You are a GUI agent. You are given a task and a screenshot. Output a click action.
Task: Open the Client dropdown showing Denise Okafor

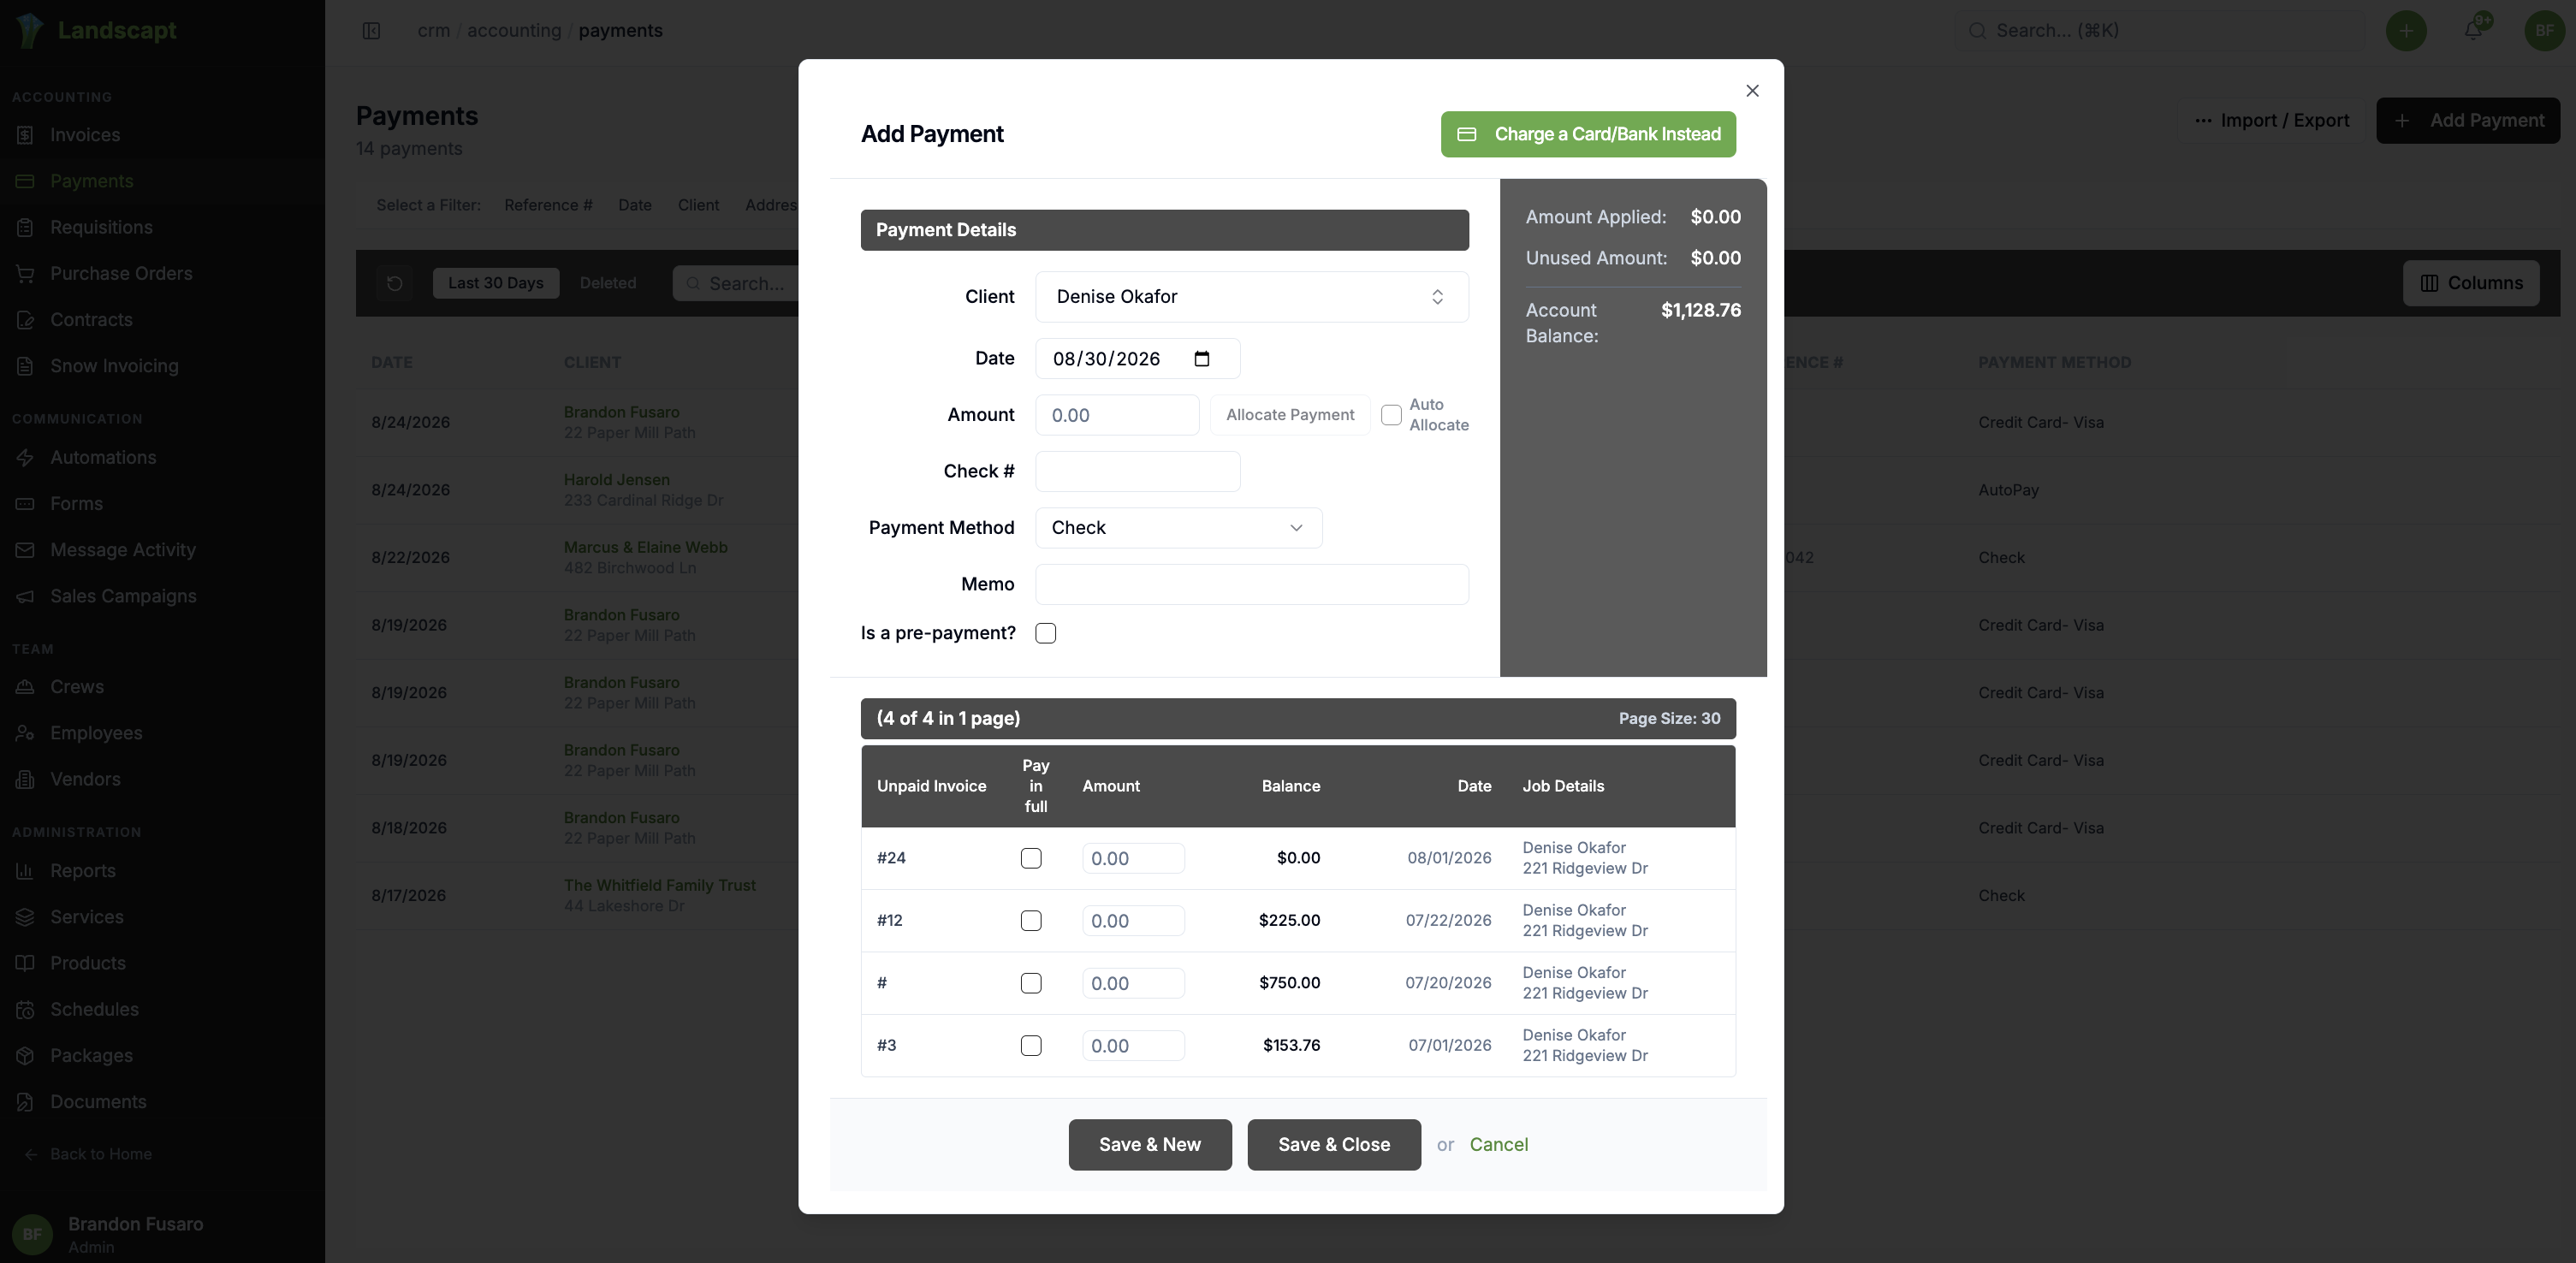click(1251, 297)
